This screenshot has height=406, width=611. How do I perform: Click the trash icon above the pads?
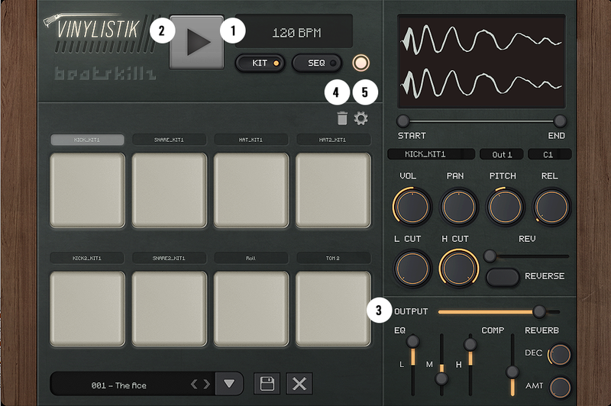pyautogui.click(x=342, y=118)
